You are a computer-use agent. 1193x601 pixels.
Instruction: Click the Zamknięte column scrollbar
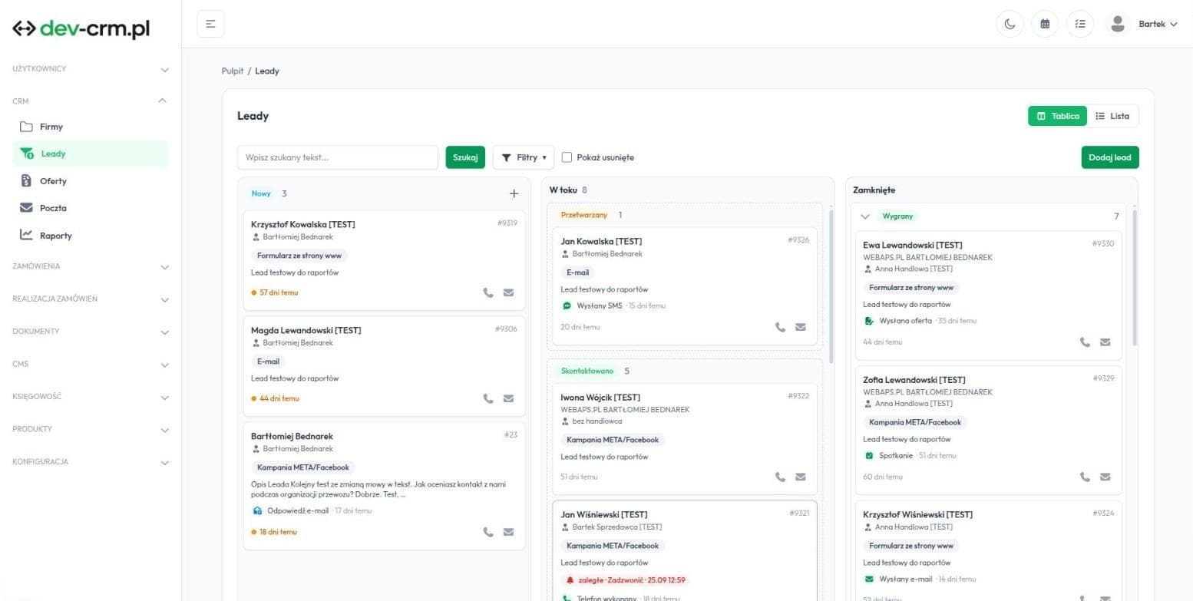[1133, 276]
